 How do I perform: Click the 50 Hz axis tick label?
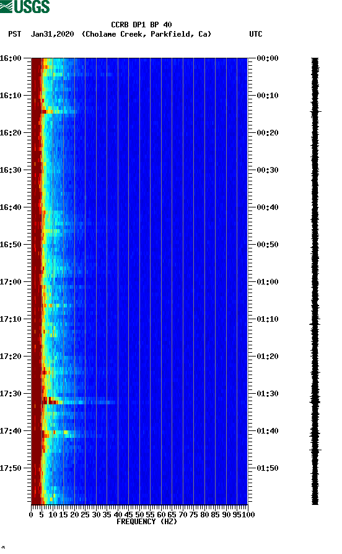point(139,515)
